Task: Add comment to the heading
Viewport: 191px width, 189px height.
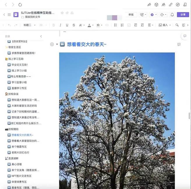Action: 179,44
